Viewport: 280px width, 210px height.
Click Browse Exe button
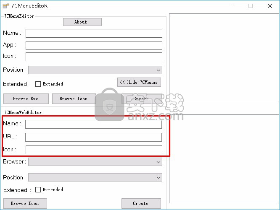pyautogui.click(x=26, y=99)
